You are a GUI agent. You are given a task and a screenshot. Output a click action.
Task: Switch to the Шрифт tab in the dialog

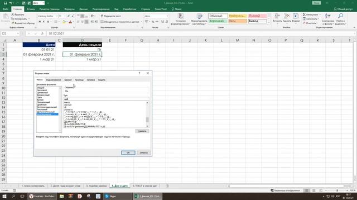coord(68,80)
